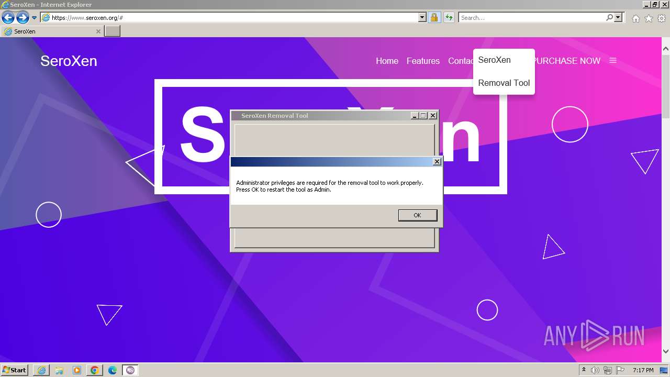Open the media player taskbar icon
This screenshot has width=670, height=377.
coord(77,370)
